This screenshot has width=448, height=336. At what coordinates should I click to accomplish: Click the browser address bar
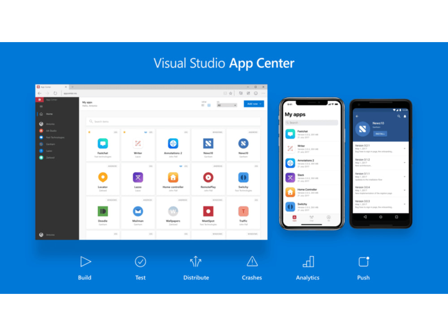(x=142, y=93)
